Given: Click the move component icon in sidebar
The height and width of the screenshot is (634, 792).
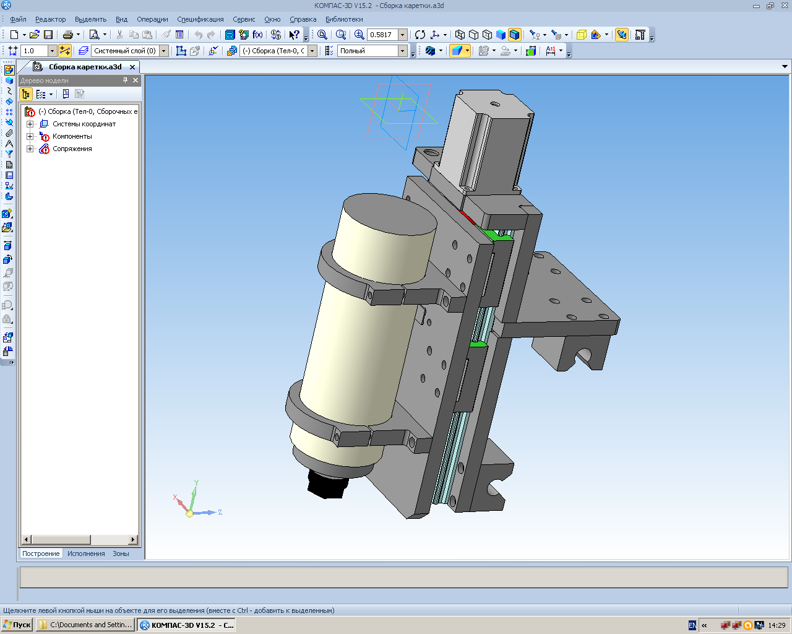Looking at the screenshot, I should pos(7,246).
